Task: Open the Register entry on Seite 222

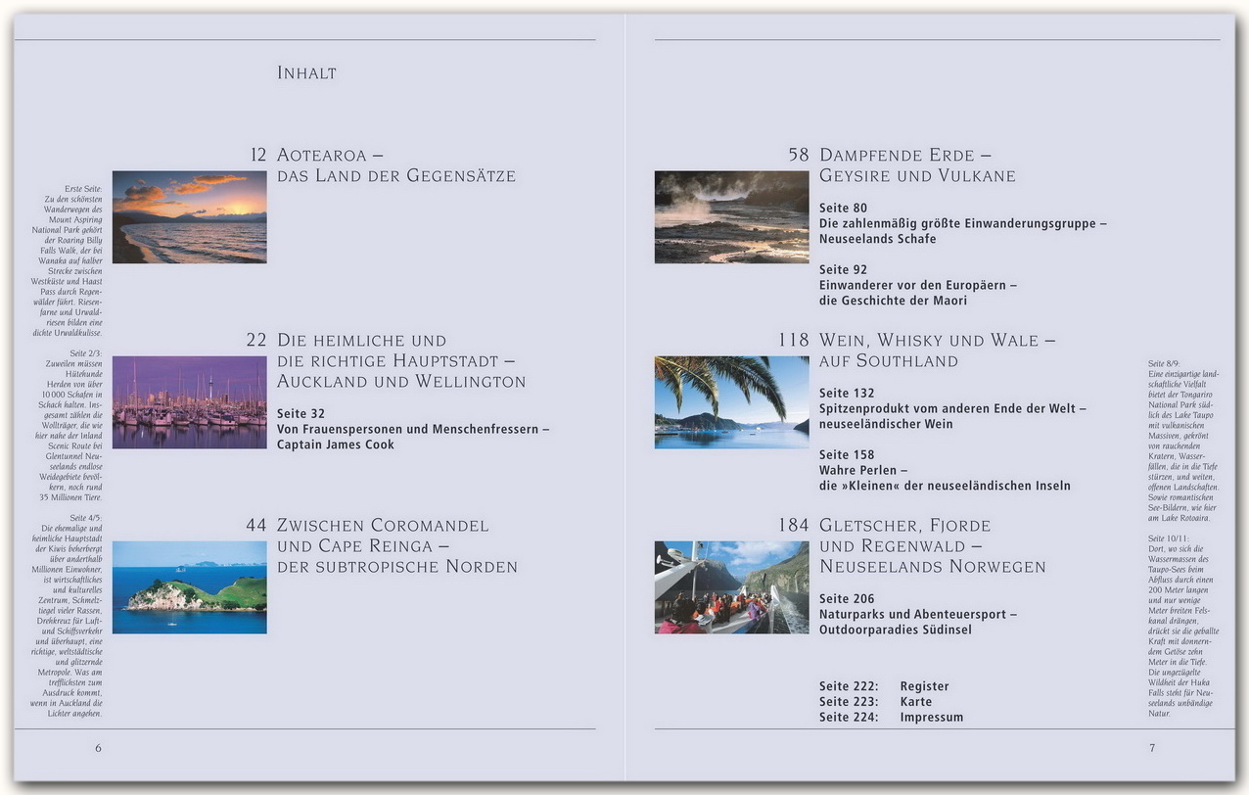Action: click(924, 686)
